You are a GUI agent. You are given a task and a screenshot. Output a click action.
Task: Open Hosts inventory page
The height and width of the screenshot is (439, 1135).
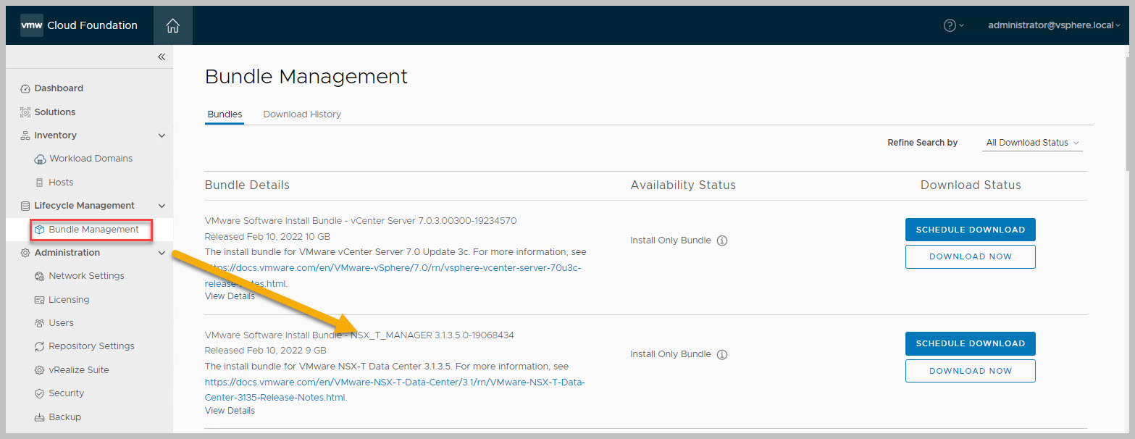click(61, 183)
